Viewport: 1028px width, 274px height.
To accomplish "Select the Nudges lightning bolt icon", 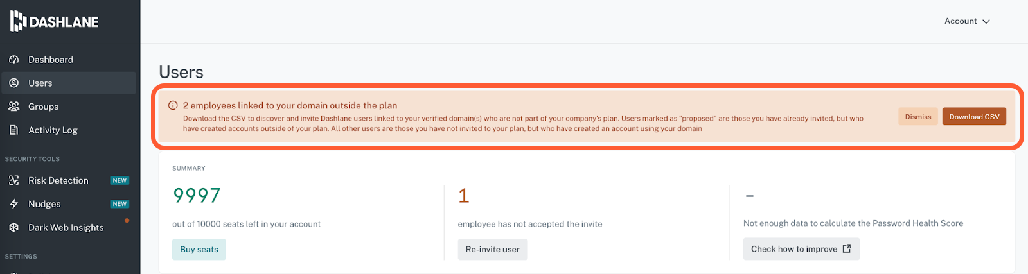I will 13,204.
